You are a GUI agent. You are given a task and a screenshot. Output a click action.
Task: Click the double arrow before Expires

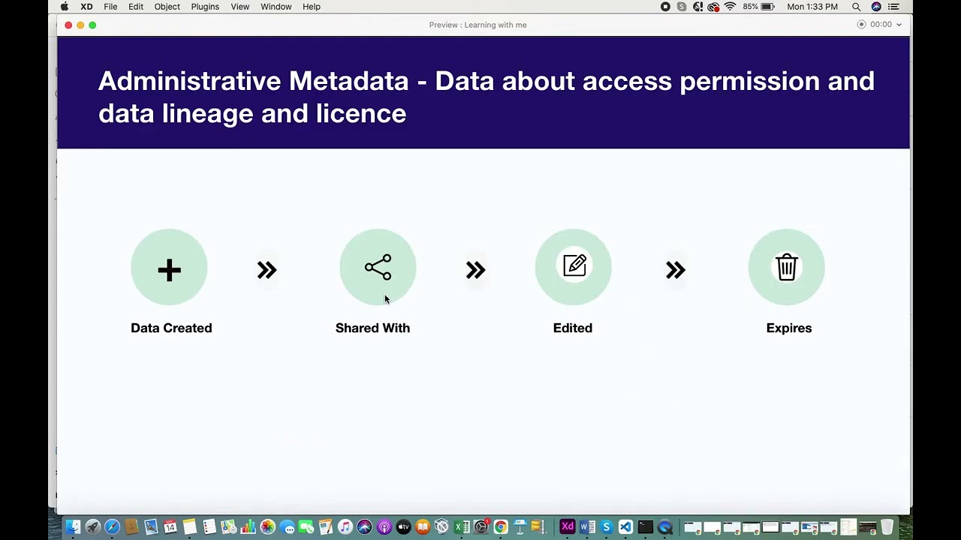click(x=675, y=270)
